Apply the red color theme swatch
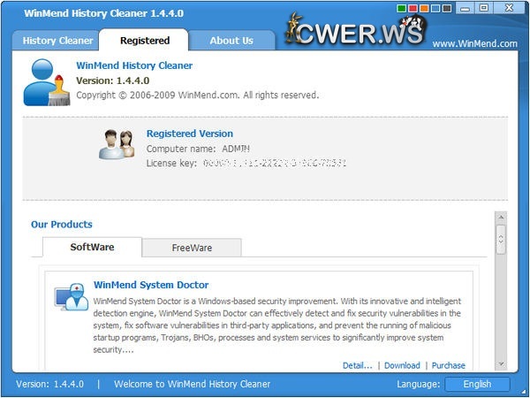The image size is (530, 398). coord(413,9)
